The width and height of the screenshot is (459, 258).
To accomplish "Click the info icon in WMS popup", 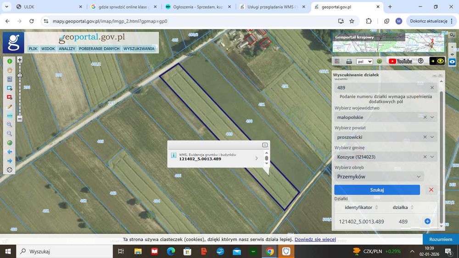I will point(174,155).
